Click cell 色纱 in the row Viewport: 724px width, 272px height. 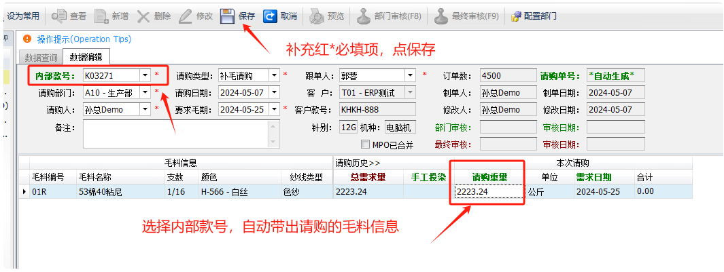(306, 192)
